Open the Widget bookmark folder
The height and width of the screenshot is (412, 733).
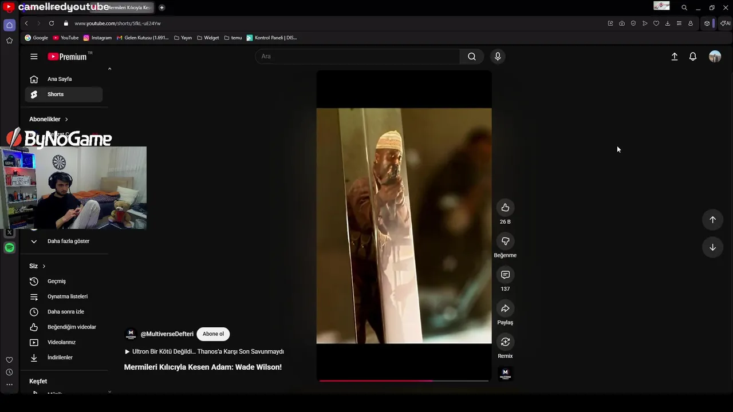208,38
